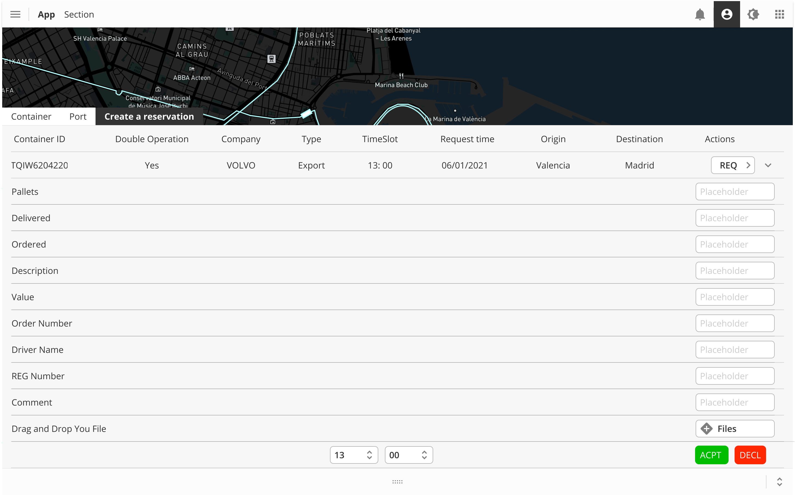The height and width of the screenshot is (495, 795).
Task: Collapse the TQIW6204220 row details
Action: coord(768,165)
